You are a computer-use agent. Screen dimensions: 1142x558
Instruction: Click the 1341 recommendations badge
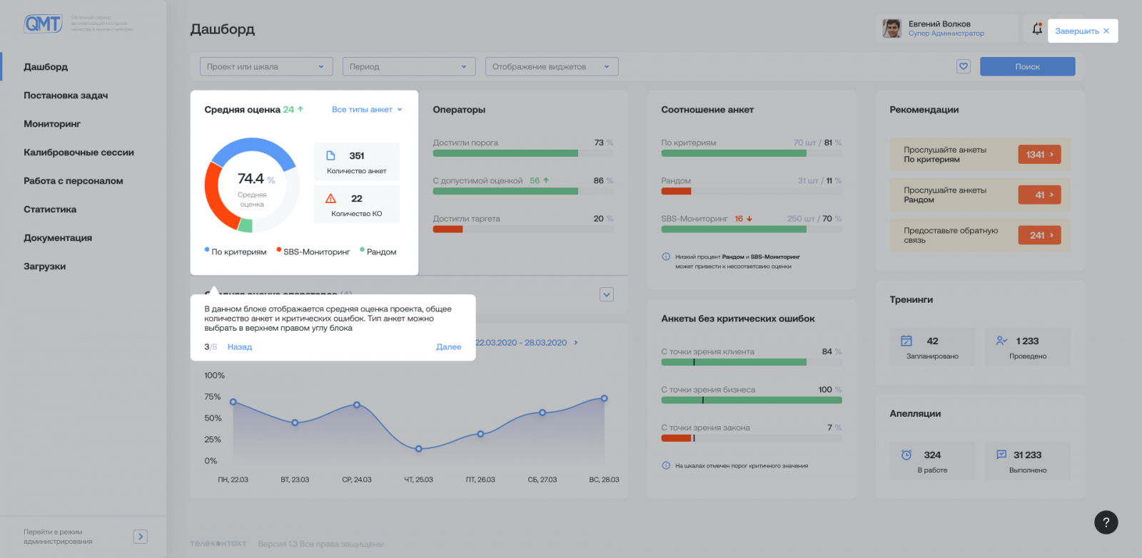coord(1039,155)
